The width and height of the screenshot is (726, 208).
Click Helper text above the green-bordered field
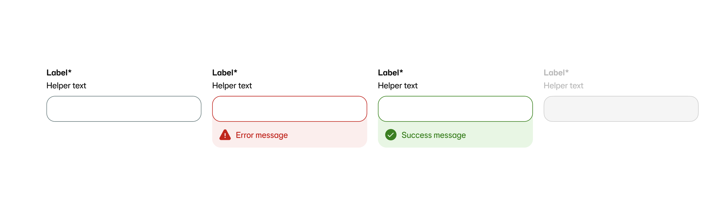pos(398,86)
